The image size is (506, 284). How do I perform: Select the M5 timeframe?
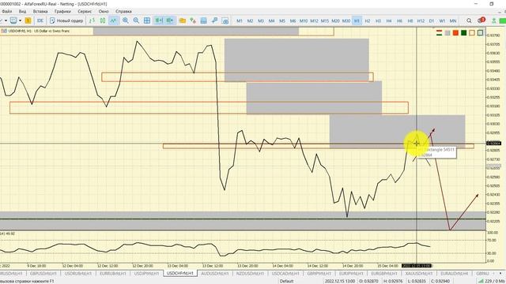[x=282, y=21]
